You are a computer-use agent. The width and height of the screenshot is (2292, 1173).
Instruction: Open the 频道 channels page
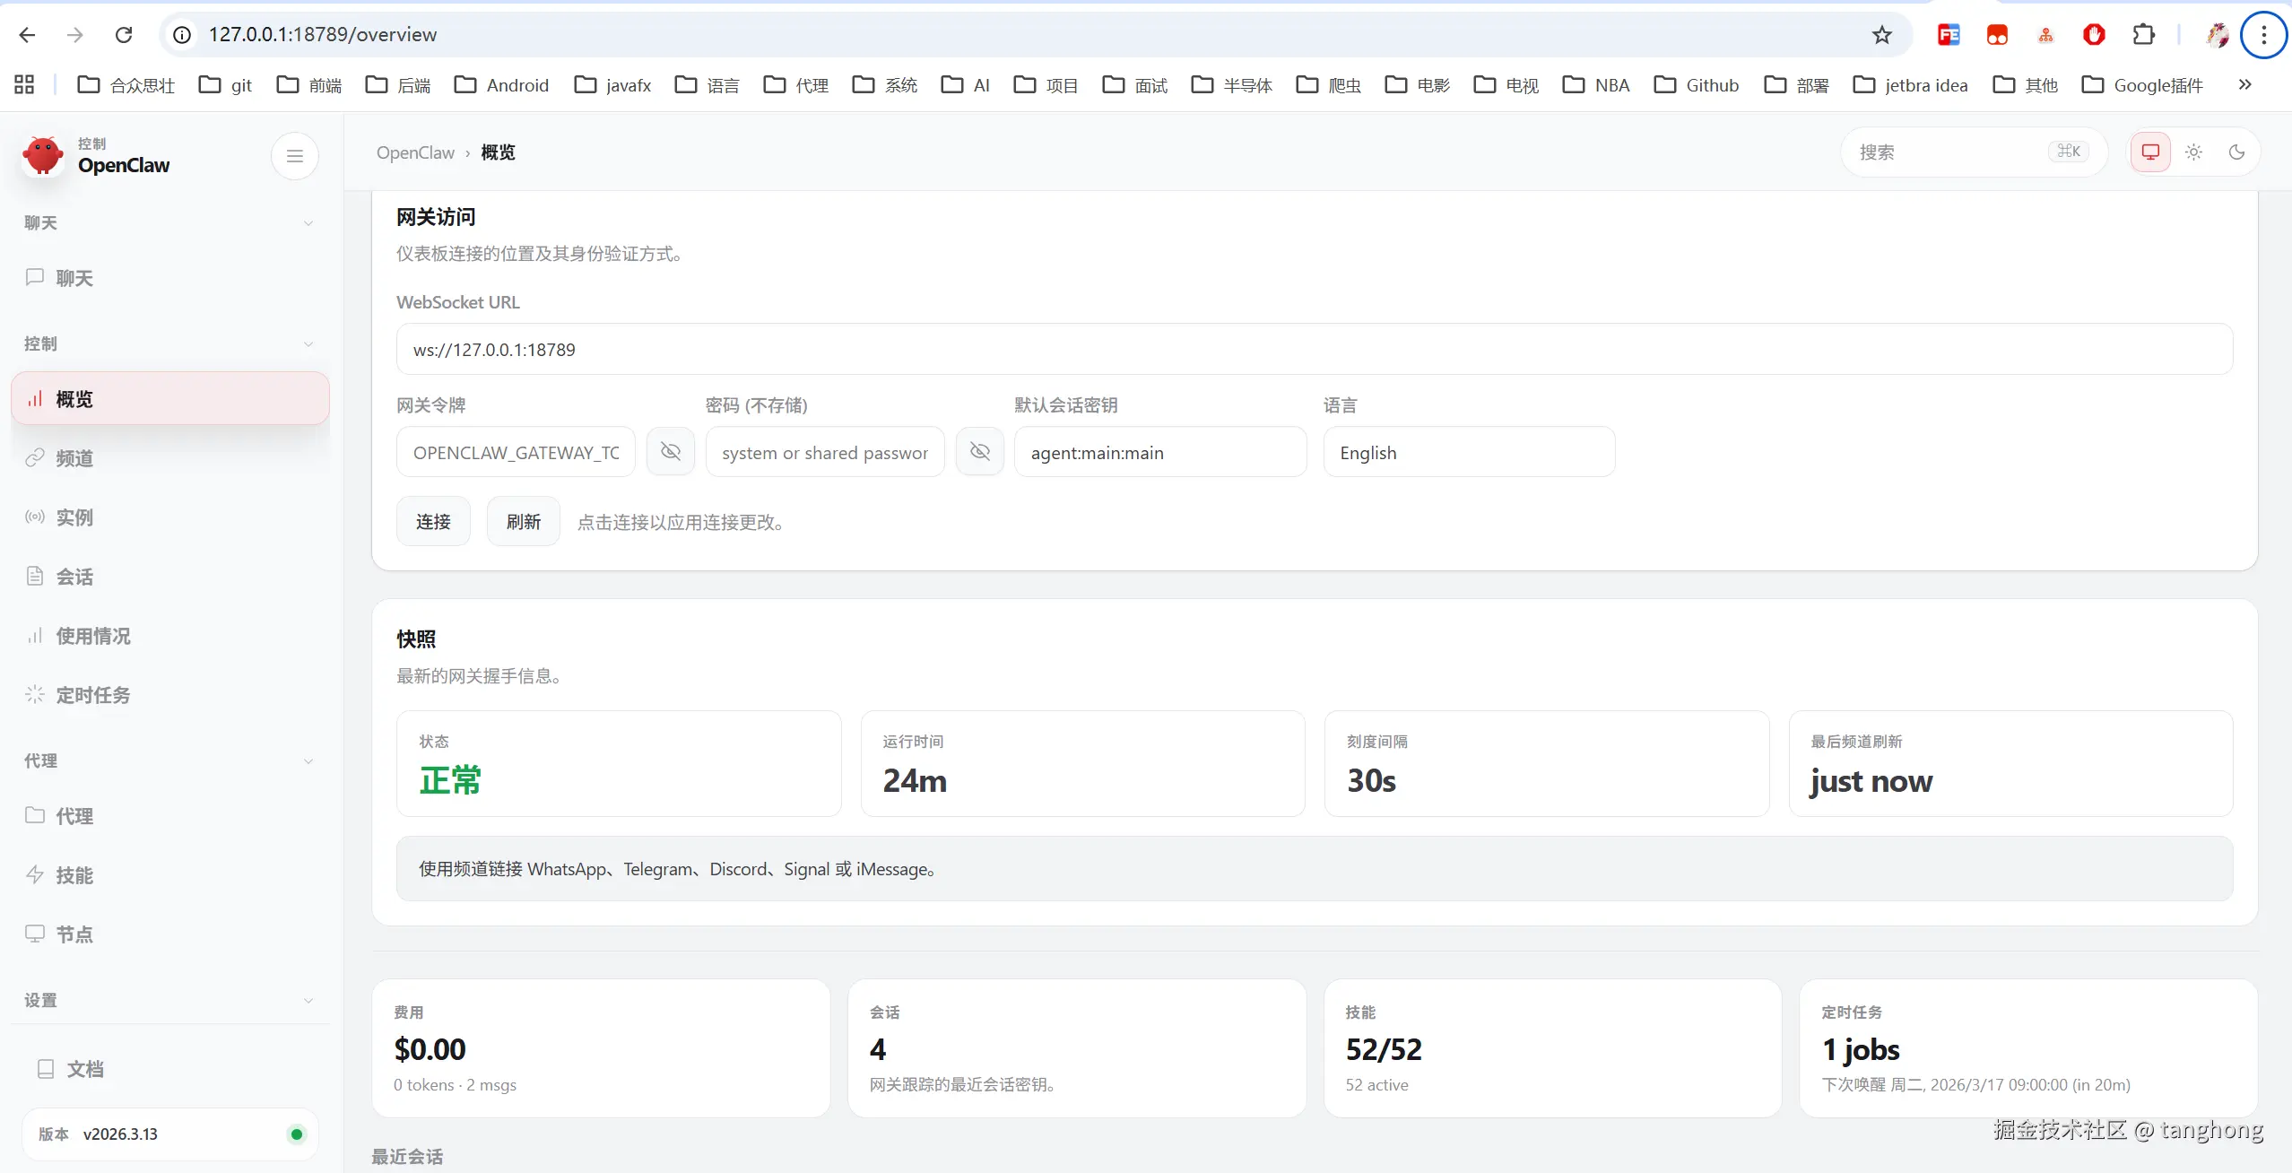(74, 458)
